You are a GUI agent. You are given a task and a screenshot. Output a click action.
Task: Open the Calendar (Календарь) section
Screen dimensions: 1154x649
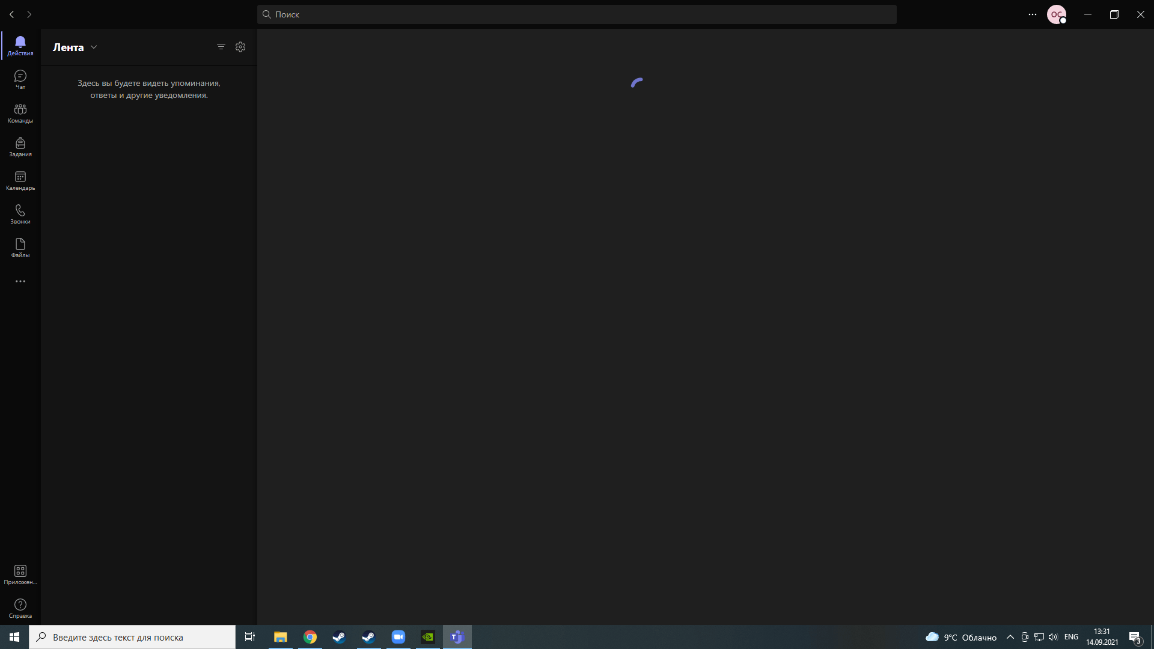click(20, 180)
